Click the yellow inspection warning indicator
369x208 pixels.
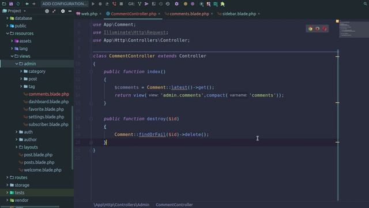tap(337, 21)
